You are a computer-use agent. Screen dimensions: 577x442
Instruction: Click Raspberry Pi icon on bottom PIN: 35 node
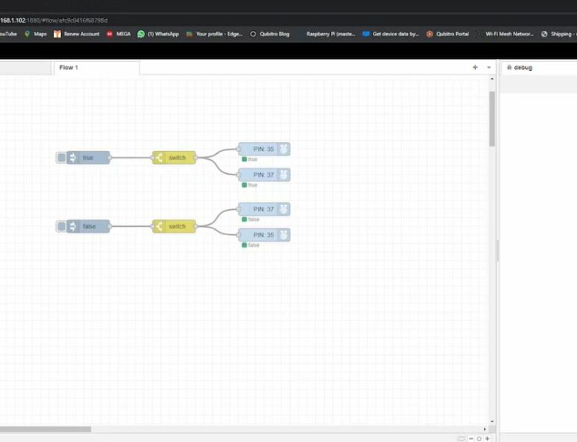pos(284,235)
